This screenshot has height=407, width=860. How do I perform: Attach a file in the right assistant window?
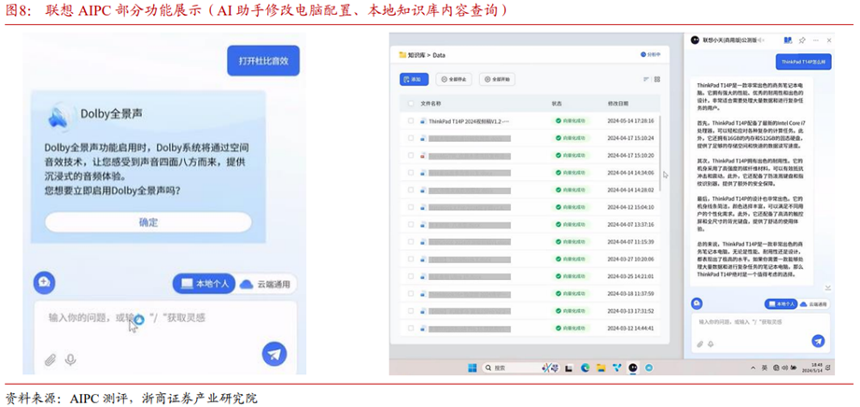click(x=699, y=344)
